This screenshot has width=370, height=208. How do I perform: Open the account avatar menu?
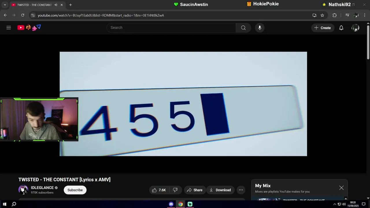click(355, 28)
